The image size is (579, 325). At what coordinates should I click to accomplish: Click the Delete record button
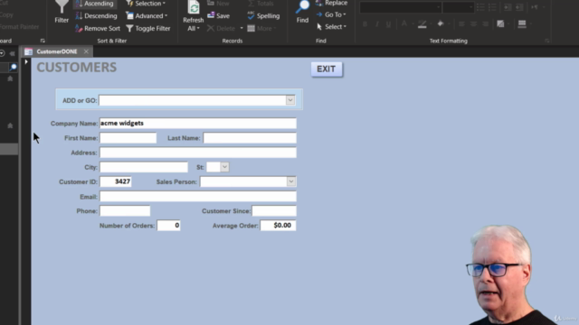point(221,28)
